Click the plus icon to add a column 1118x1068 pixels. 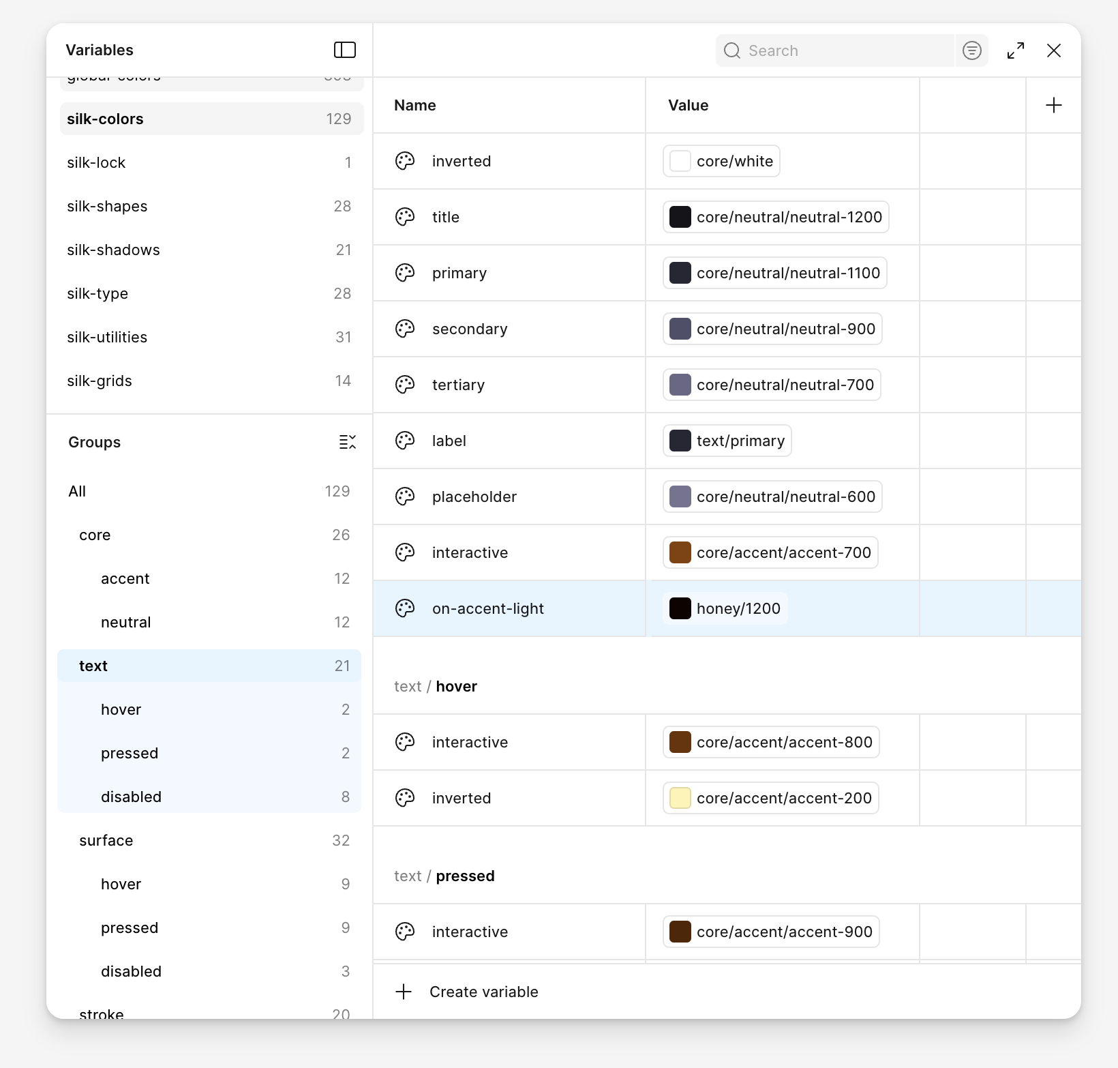pyautogui.click(x=1053, y=105)
